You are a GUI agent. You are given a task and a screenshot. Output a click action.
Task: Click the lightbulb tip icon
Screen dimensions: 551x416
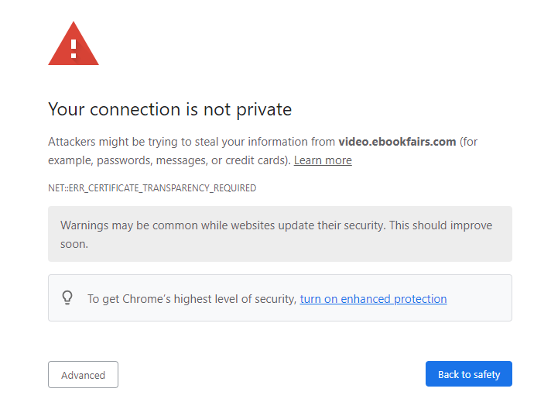67,297
